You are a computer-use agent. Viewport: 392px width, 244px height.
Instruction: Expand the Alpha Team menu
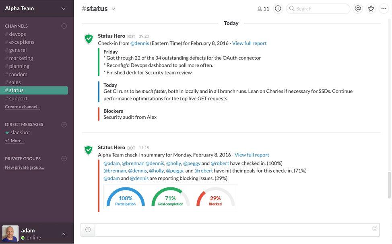(x=63, y=8)
